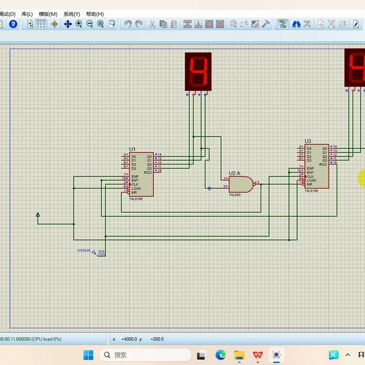Image resolution: width=365 pixels, height=365 pixels.
Task: Toggle the grid display button
Action: tap(41, 24)
